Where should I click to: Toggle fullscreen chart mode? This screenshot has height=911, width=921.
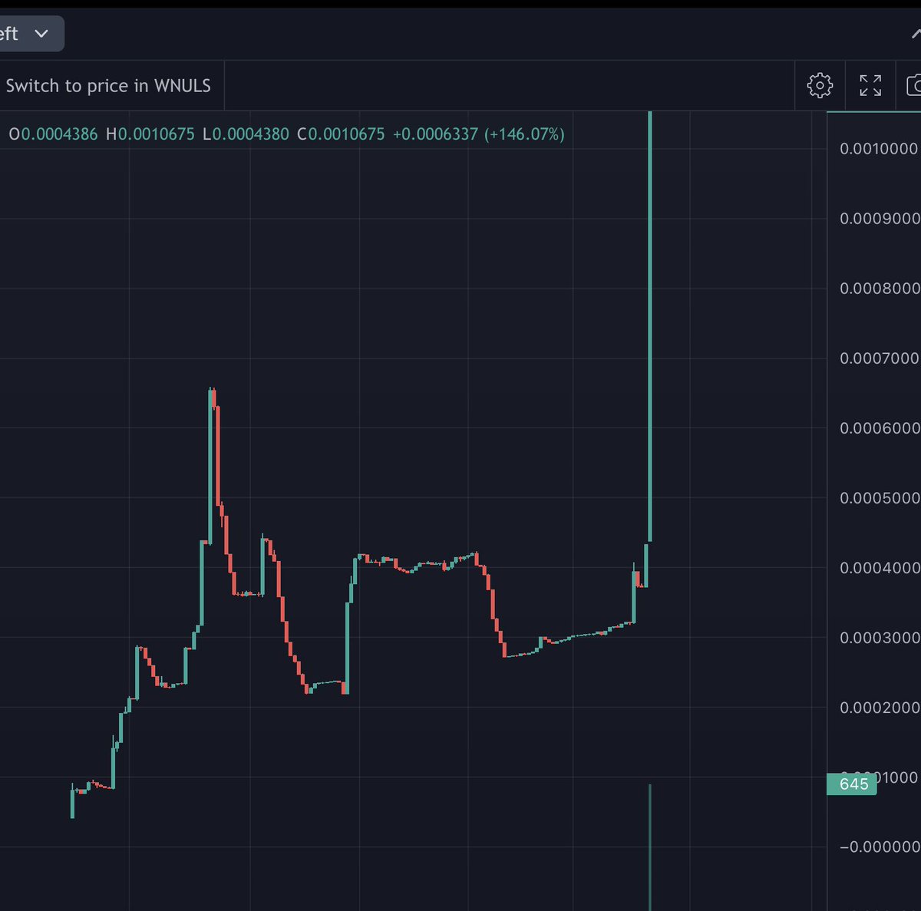tap(870, 85)
